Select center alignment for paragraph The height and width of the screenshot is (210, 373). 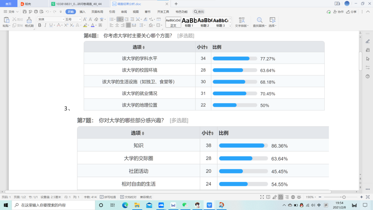tap(117, 25)
